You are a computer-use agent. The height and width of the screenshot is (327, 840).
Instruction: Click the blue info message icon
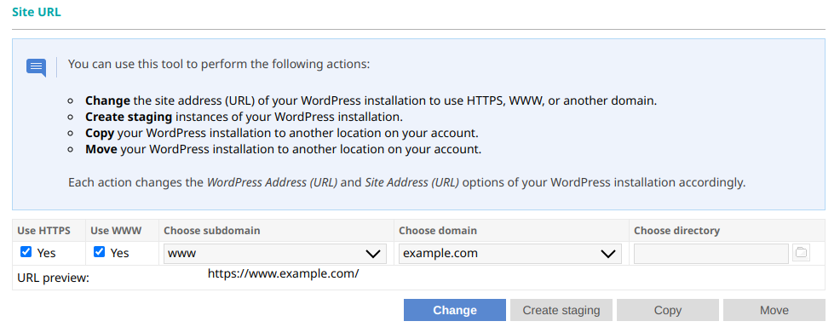coord(36,67)
